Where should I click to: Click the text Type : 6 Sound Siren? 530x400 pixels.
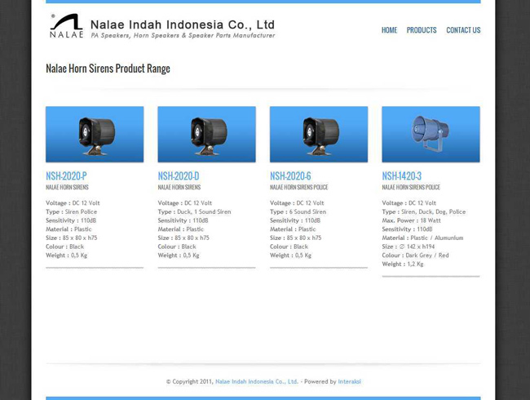click(x=298, y=212)
